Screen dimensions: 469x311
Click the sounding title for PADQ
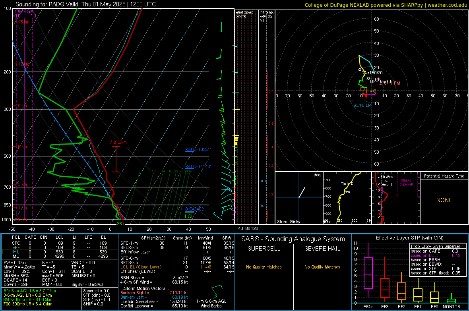click(85, 4)
